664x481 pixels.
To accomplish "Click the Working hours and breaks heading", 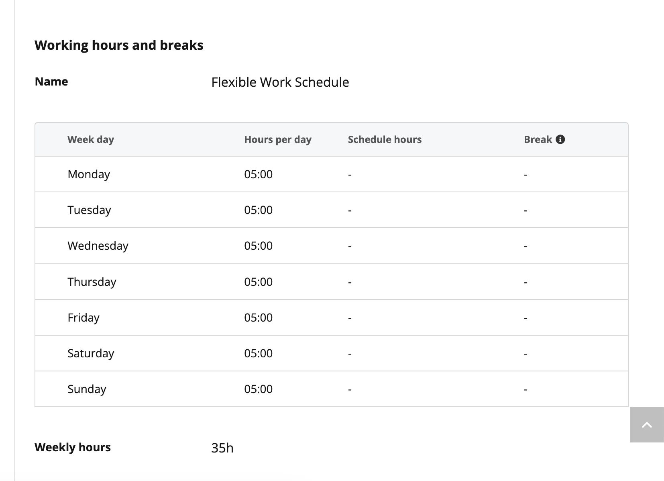I will click(119, 45).
